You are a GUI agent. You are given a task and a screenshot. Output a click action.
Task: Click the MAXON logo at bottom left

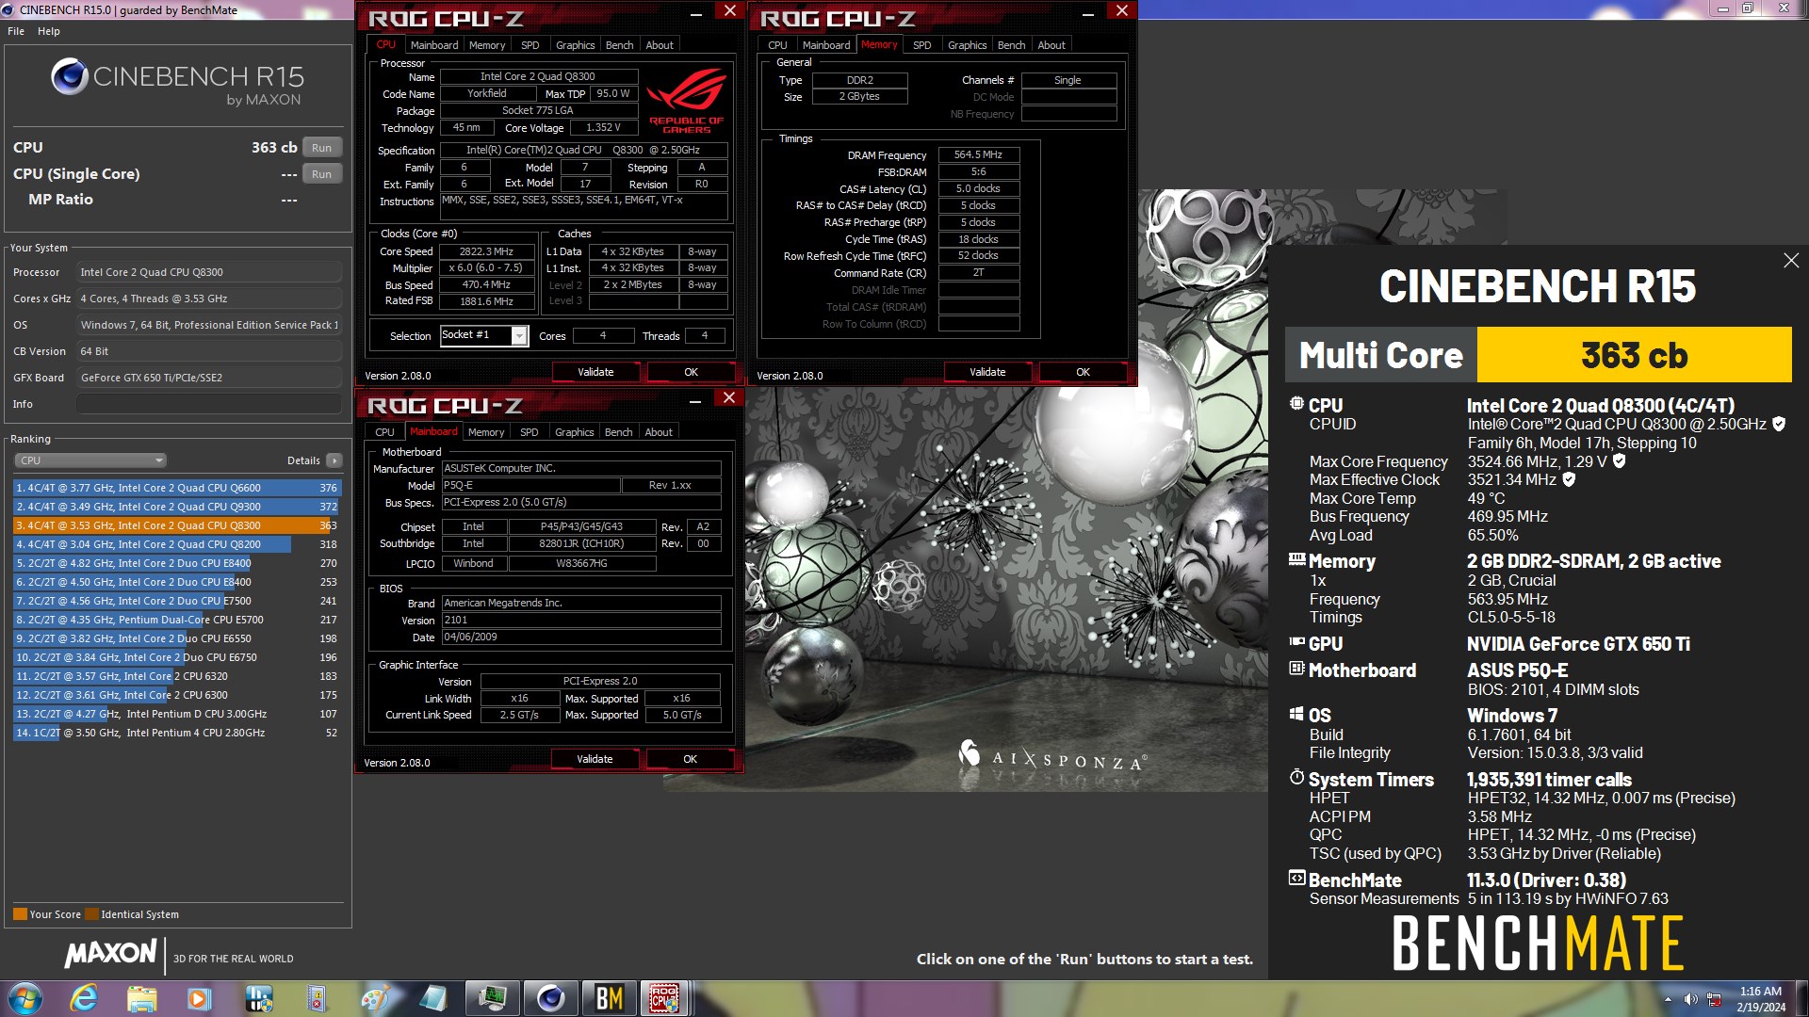(x=110, y=954)
